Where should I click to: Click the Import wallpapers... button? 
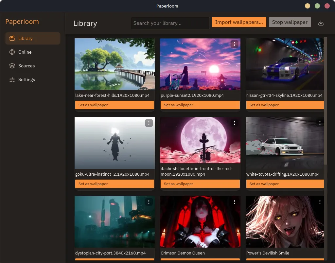pos(239,22)
